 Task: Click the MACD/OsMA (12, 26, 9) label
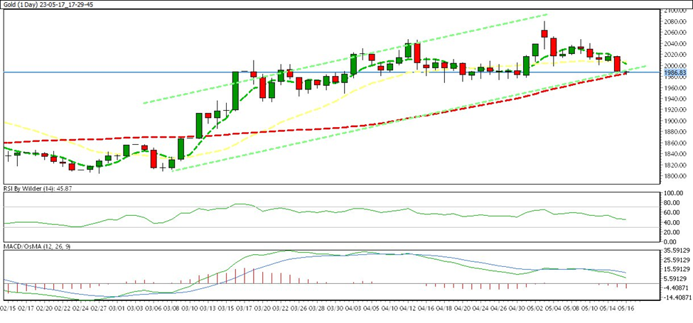click(x=37, y=246)
